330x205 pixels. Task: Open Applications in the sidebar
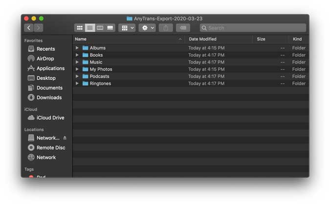[x=50, y=68]
